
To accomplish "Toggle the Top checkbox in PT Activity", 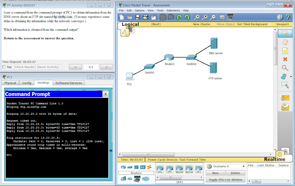I will tap(4, 67).
